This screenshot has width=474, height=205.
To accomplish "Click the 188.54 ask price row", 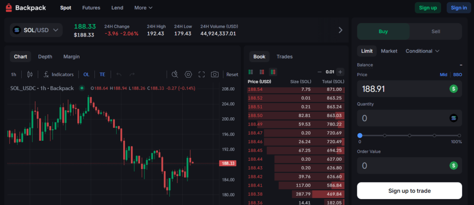I will [296, 90].
